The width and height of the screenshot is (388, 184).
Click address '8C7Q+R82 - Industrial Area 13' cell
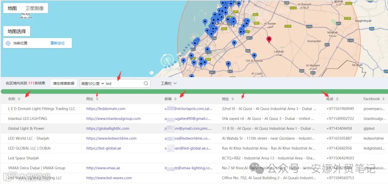coord(269,158)
